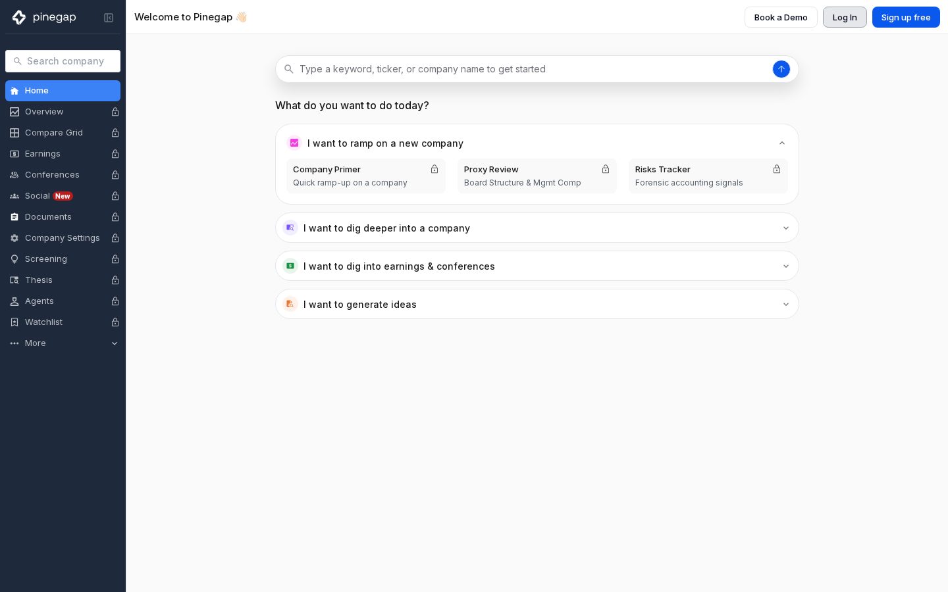
Task: Click the Conferences people icon in sidebar
Action: [14, 175]
